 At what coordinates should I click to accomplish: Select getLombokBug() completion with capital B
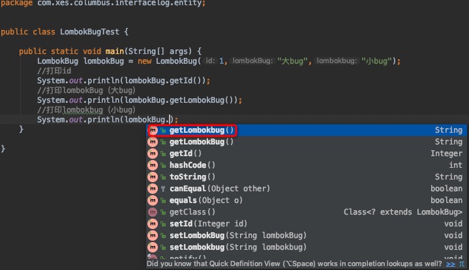pos(306,142)
